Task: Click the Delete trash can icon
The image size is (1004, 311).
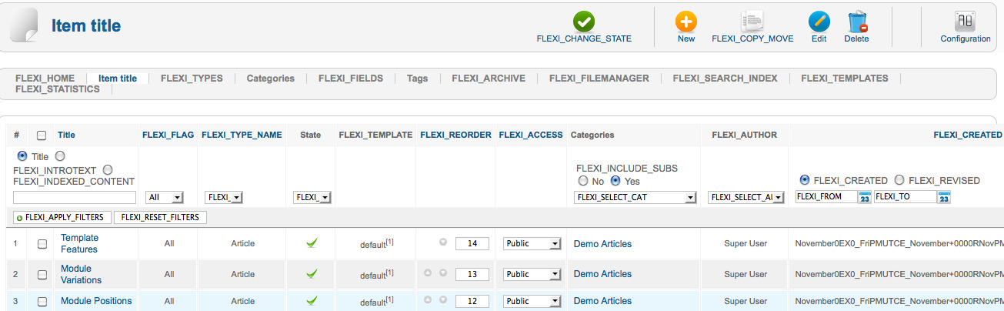Action: [x=857, y=22]
